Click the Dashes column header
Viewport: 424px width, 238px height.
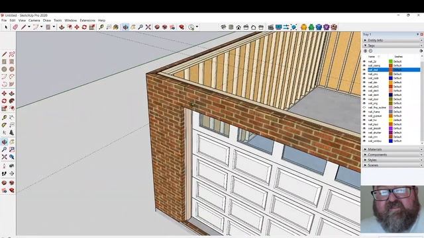pyautogui.click(x=398, y=57)
